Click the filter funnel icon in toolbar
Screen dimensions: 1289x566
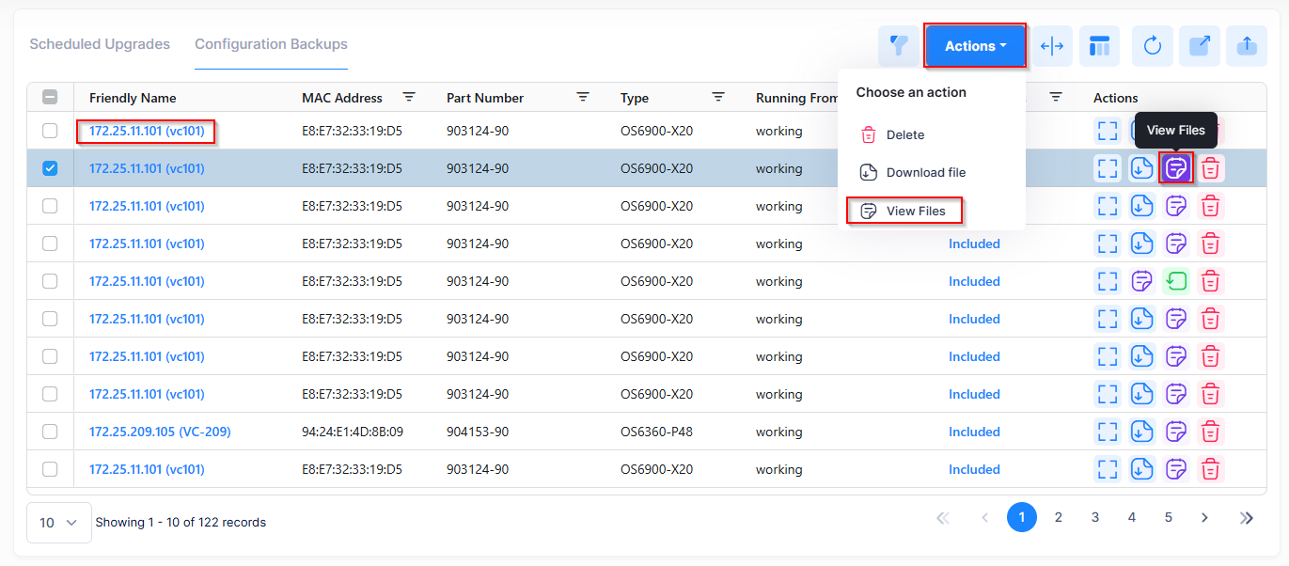(x=899, y=46)
